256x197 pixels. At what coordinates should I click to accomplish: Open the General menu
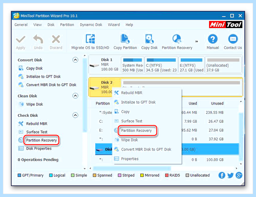21,25
